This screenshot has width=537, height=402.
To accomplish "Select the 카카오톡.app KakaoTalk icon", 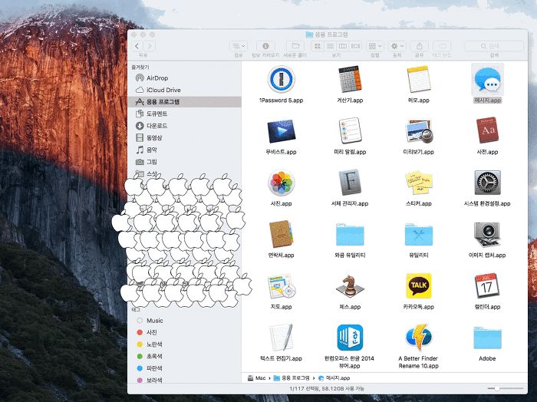I will 419,286.
